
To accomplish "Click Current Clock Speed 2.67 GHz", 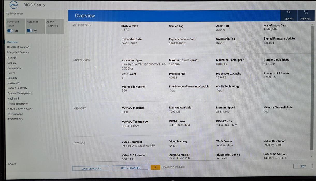I will click(269, 64).
